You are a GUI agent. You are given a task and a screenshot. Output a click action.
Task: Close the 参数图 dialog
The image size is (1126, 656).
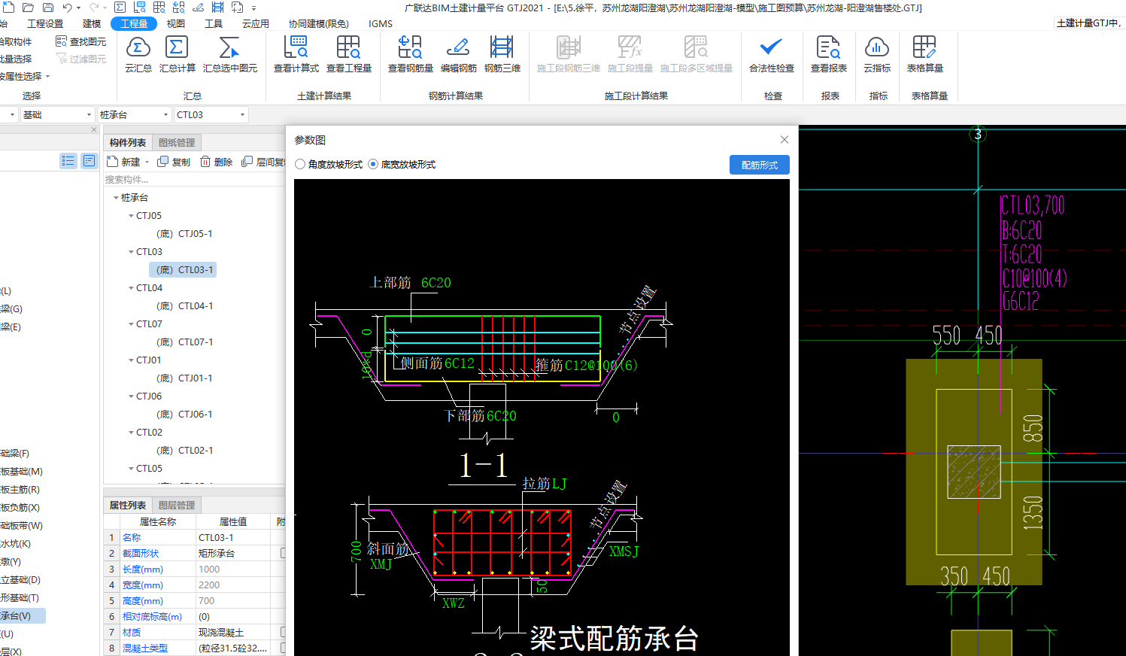(785, 139)
